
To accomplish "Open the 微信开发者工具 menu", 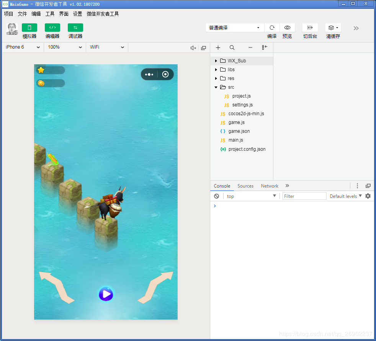I will click(103, 14).
